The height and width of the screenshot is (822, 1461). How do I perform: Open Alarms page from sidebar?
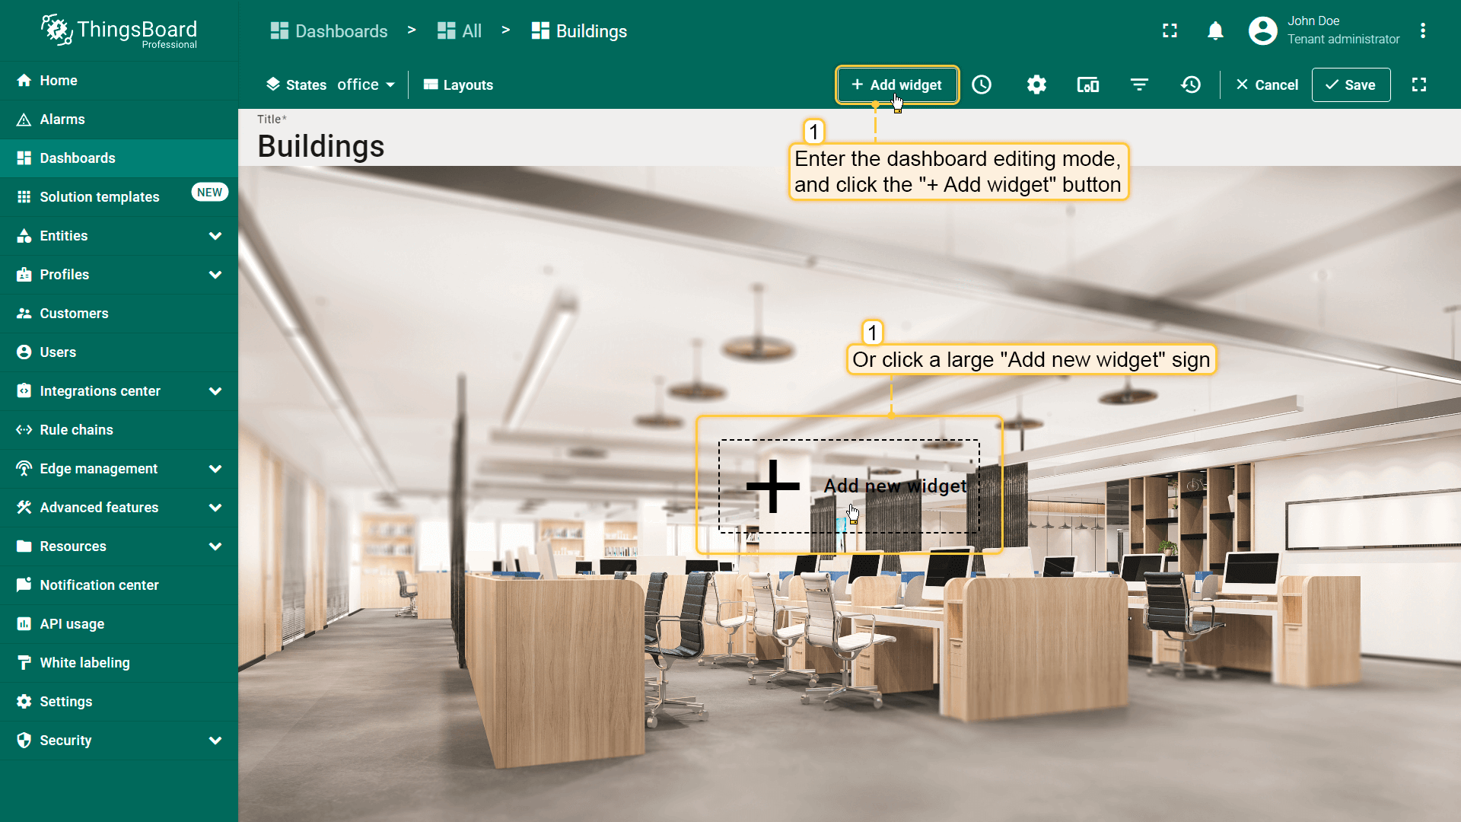click(62, 119)
